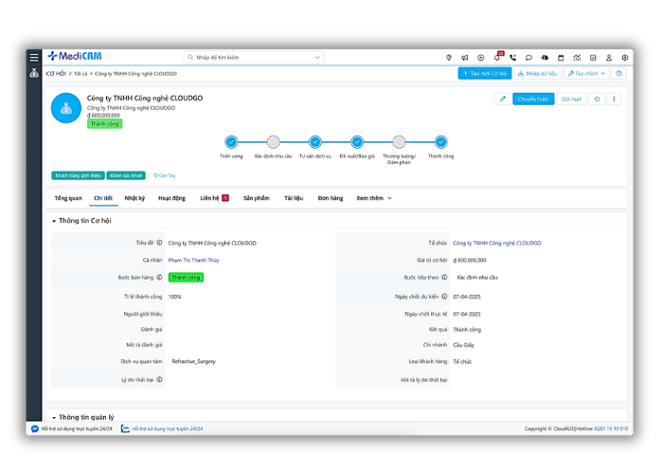The width and height of the screenshot is (663, 474).
Task: Click the double bell icon in header
Action: pos(545,58)
